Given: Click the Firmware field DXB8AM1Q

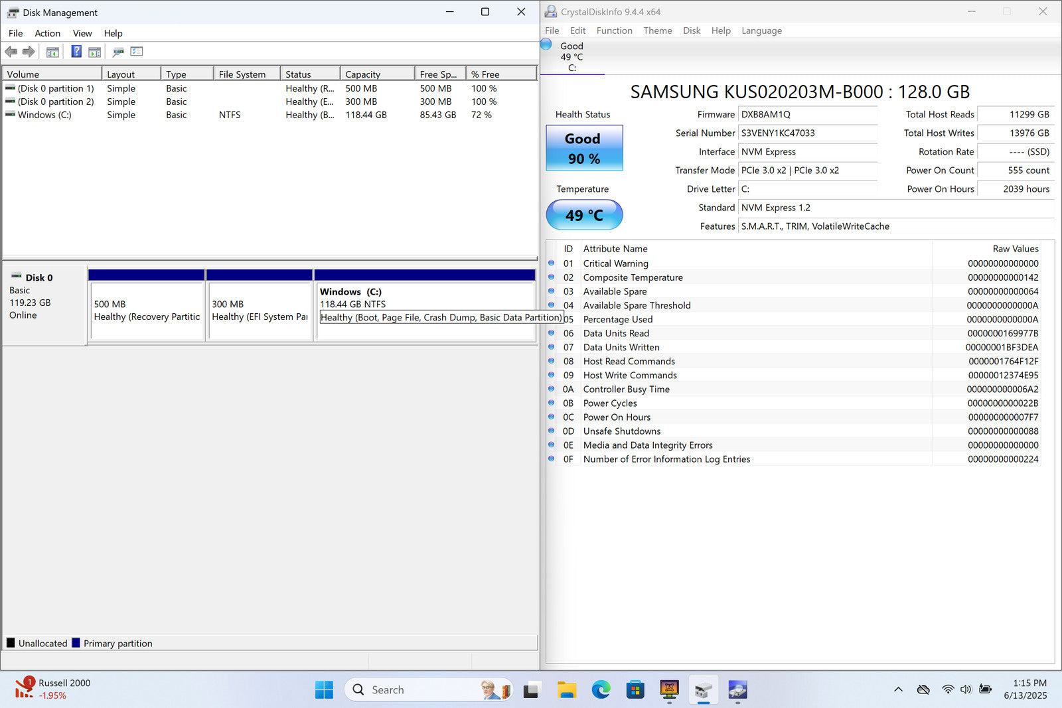Looking at the screenshot, I should 808,114.
